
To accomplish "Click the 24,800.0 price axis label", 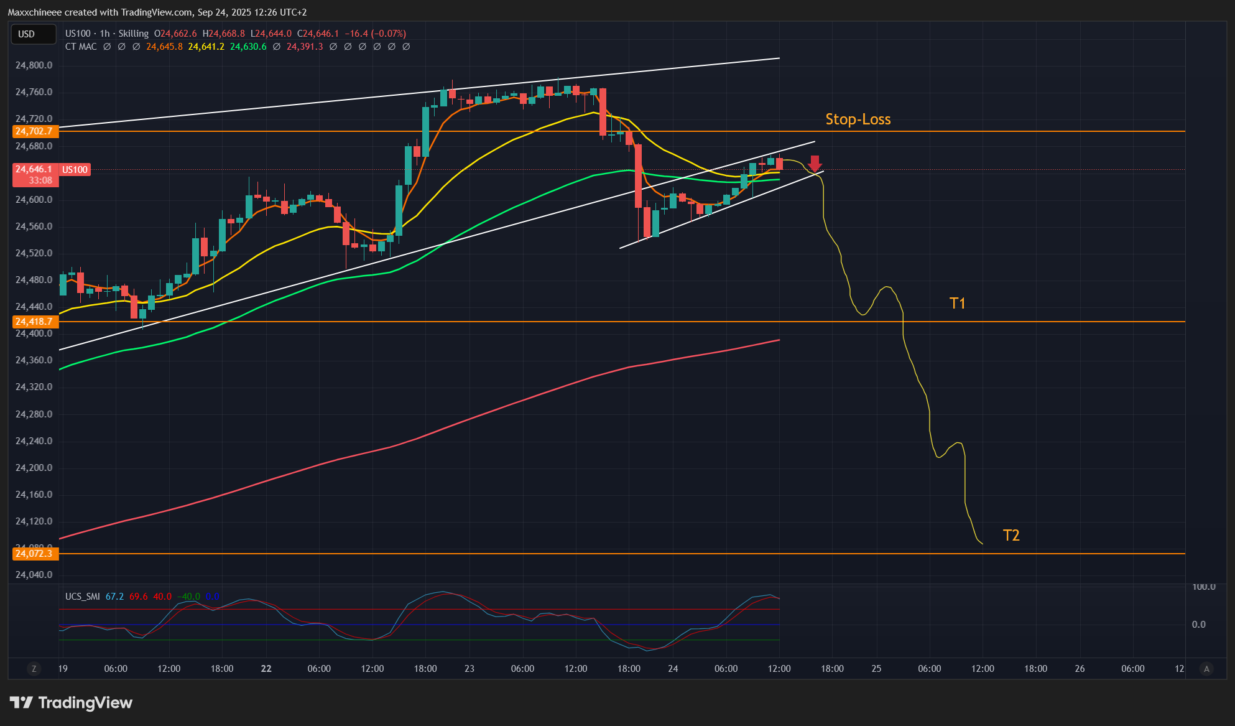I will [x=34, y=65].
